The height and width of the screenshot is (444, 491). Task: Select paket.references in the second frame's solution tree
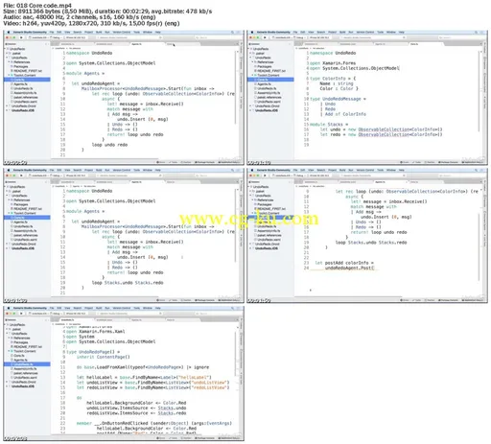269,97
